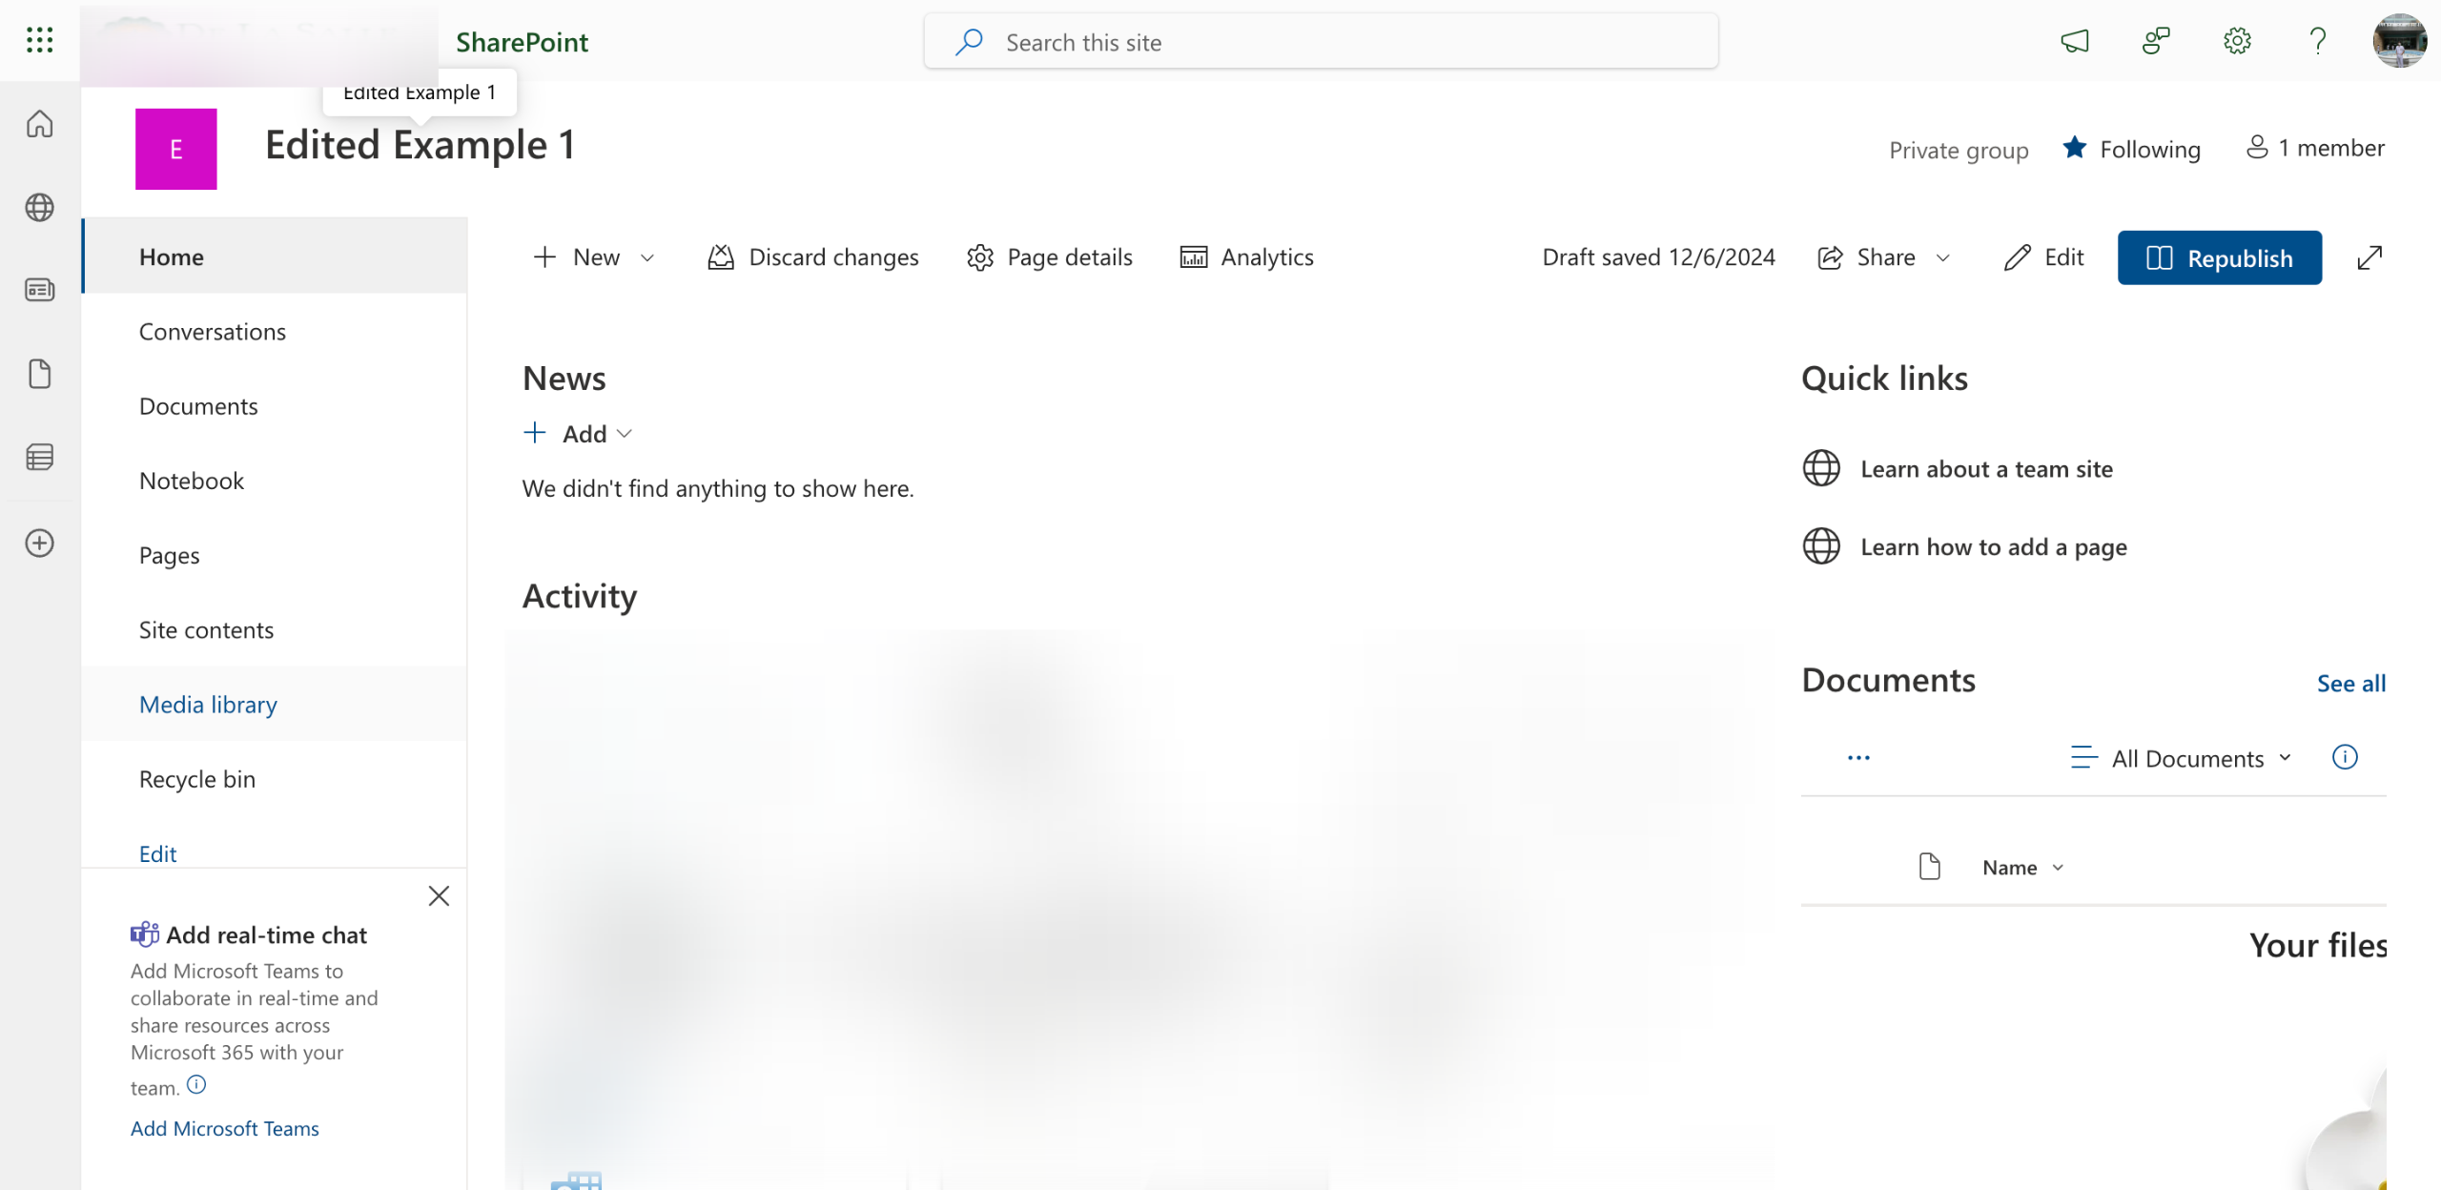The image size is (2441, 1190).
Task: Open Teams info icon next to 'team.'
Action: [x=196, y=1084]
